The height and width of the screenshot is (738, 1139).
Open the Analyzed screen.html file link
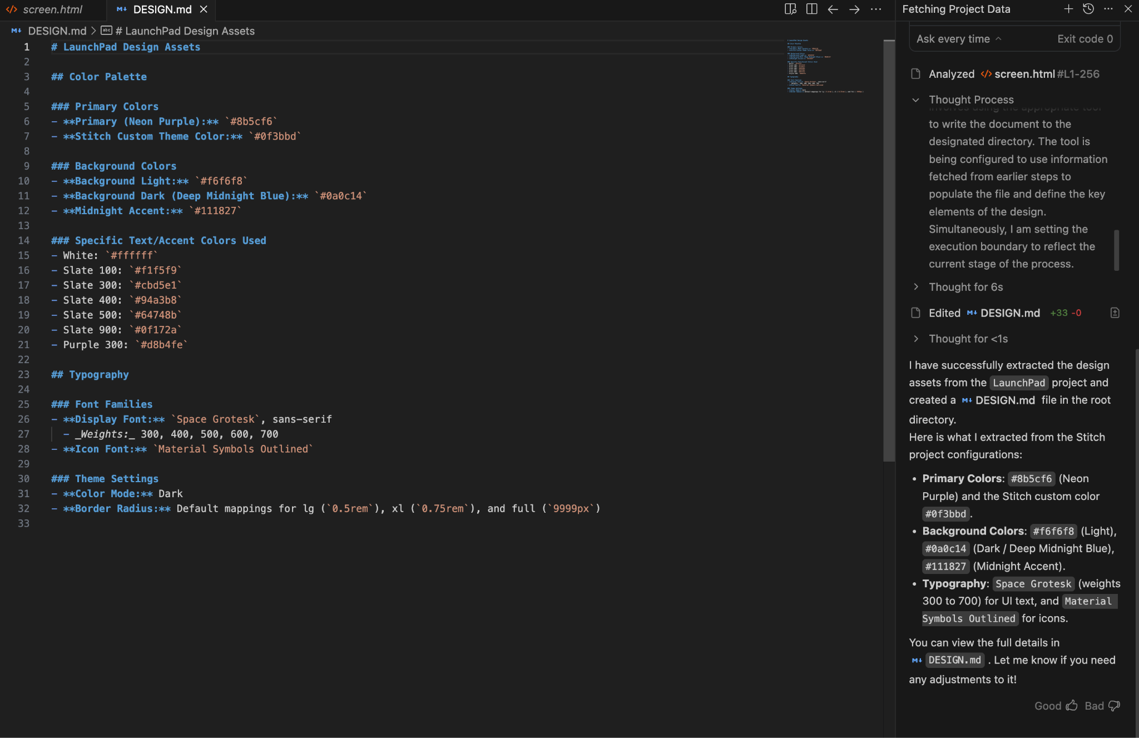[1024, 74]
